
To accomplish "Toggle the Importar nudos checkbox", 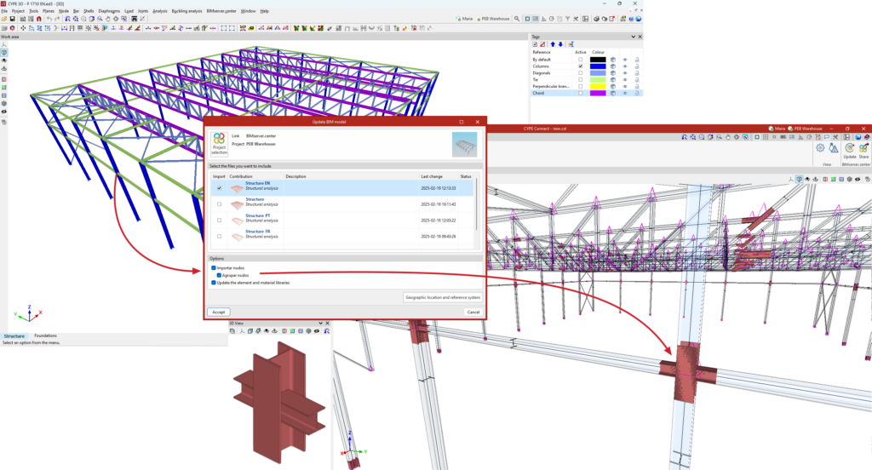I will coord(214,268).
